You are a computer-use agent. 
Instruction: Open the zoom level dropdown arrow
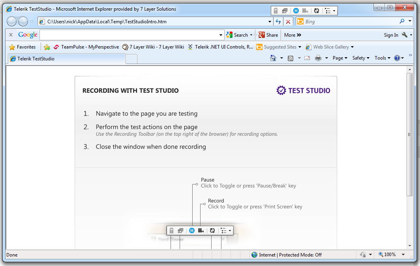pyautogui.click(x=403, y=255)
